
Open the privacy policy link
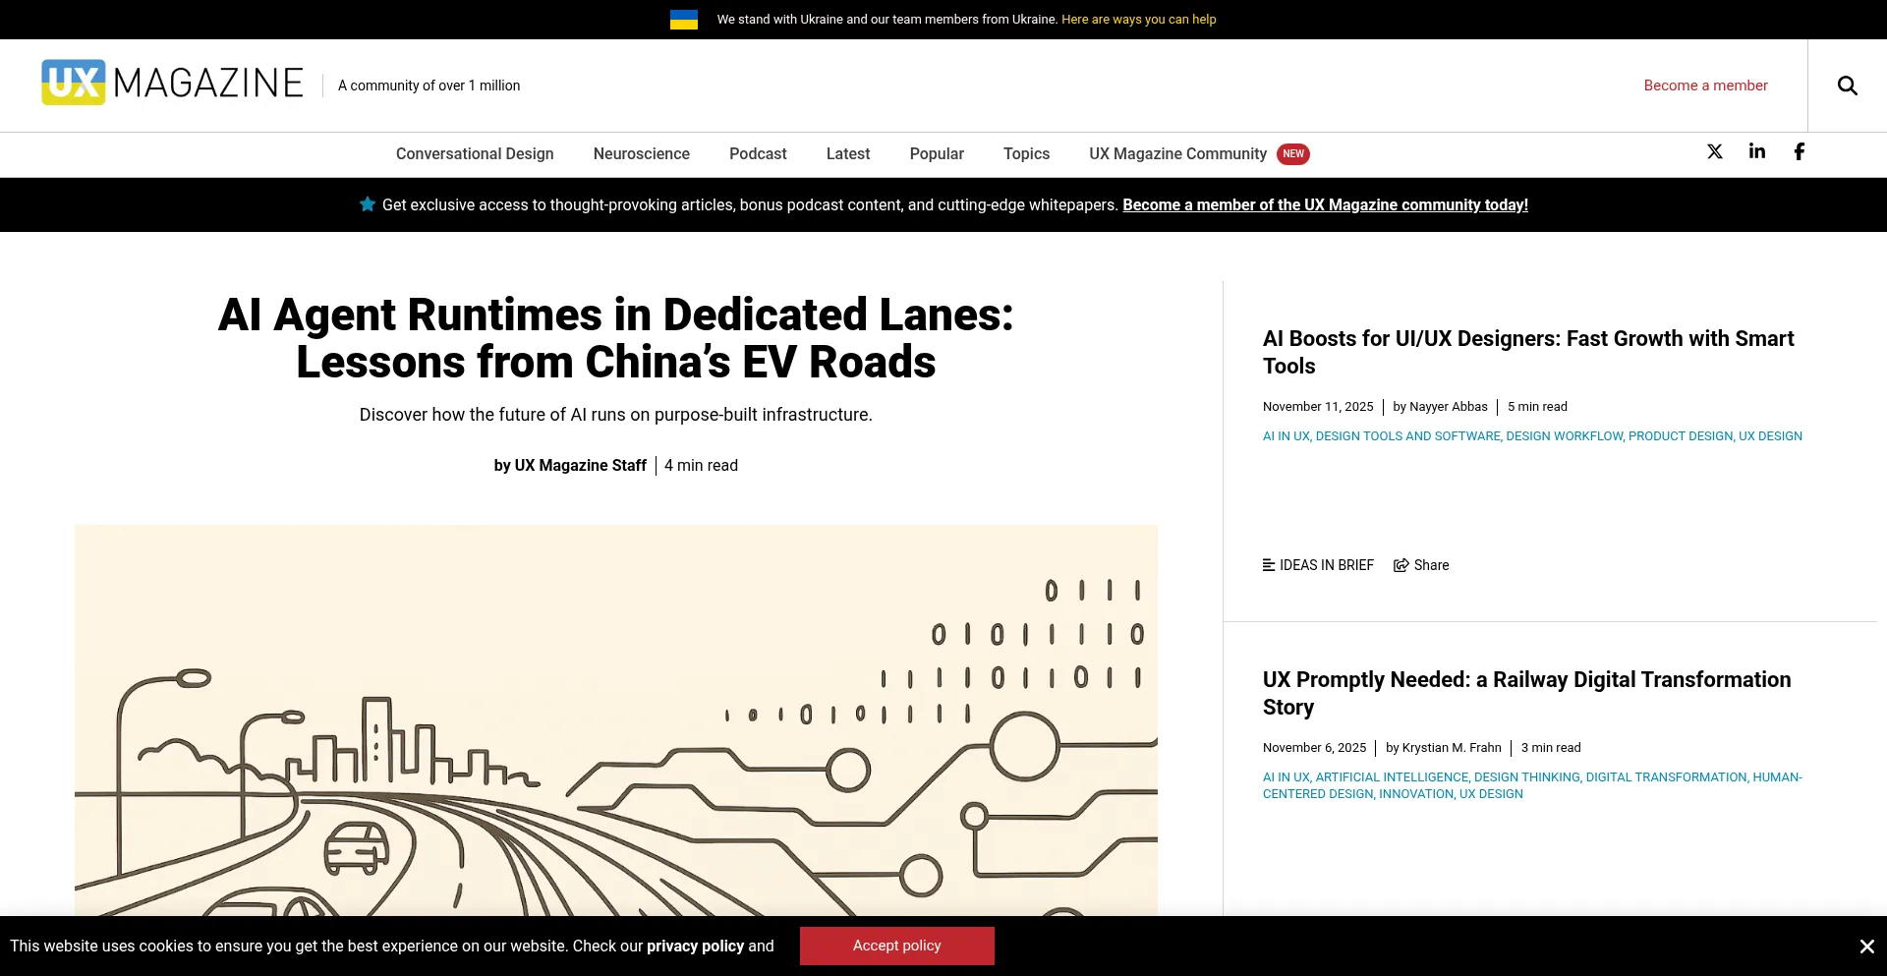[x=695, y=946]
